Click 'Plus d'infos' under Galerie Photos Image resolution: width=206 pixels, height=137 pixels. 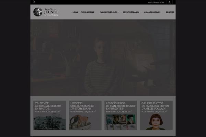coord(154,112)
